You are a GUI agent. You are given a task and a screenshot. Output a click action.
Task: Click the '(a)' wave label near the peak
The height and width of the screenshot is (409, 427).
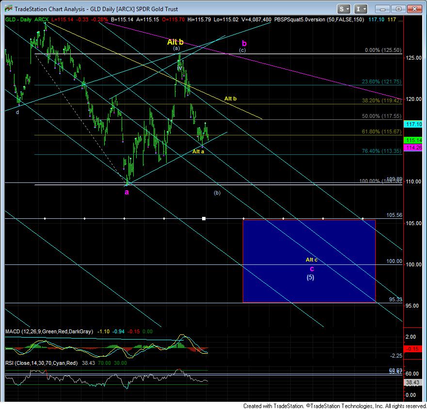pos(176,48)
